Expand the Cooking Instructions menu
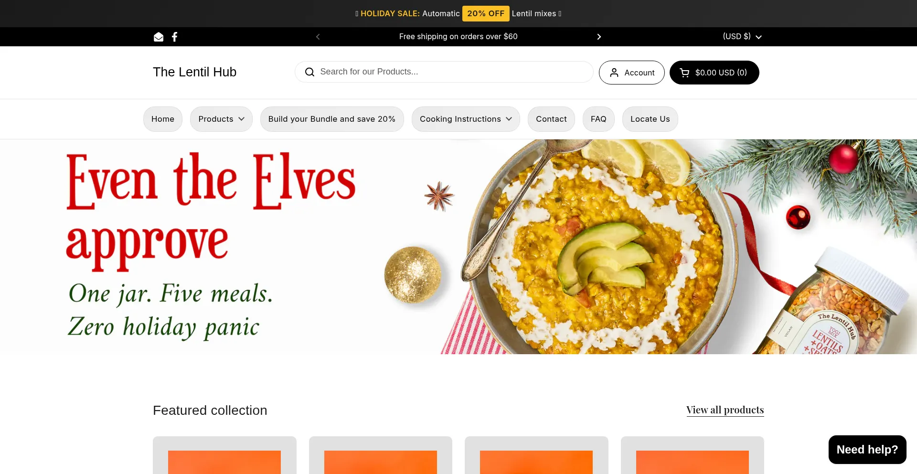917x474 pixels. [x=466, y=119]
